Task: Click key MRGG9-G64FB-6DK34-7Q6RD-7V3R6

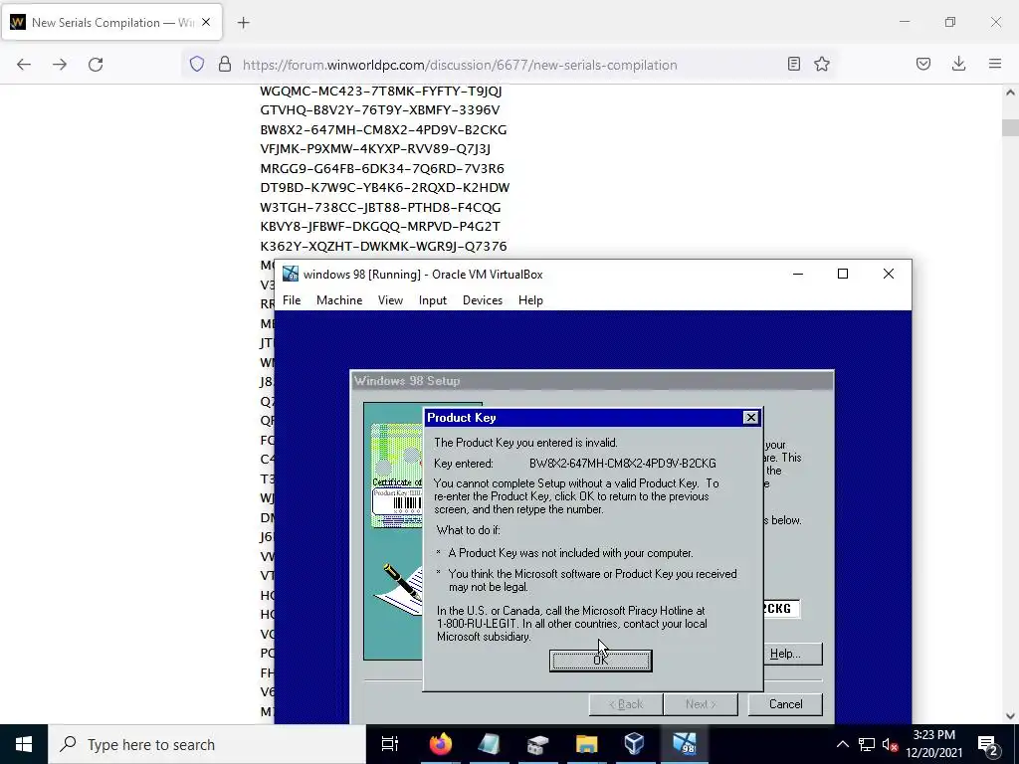Action: click(x=382, y=168)
